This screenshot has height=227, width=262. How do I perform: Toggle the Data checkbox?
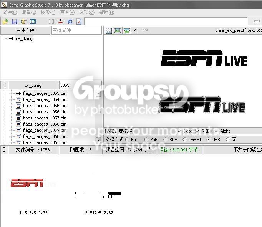pyautogui.click(x=179, y=131)
